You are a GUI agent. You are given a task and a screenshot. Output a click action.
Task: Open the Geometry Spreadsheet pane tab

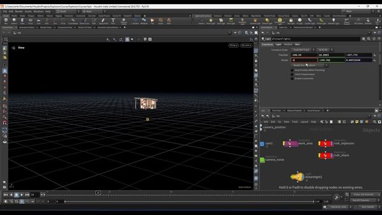pyautogui.click(x=108, y=27)
